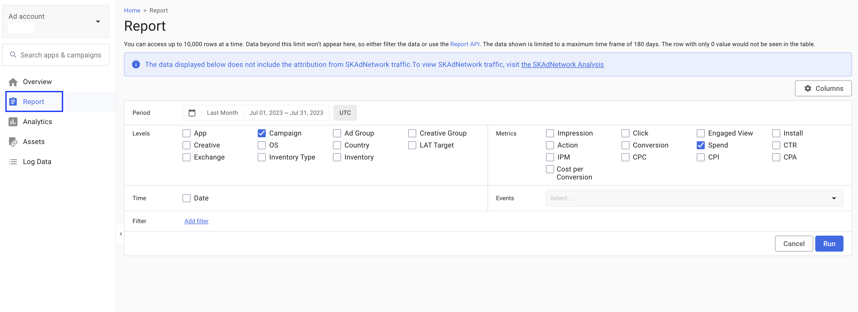Open Analytics via its bar chart icon

[13, 121]
